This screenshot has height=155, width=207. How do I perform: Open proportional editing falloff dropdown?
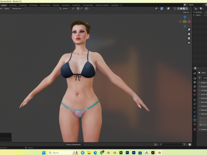click(x=90, y=9)
